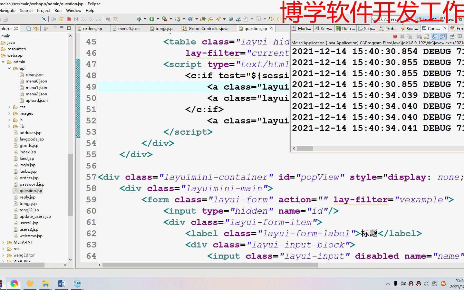Open the Servers view tab
The width and height of the screenshot is (464, 290).
coord(324,28)
